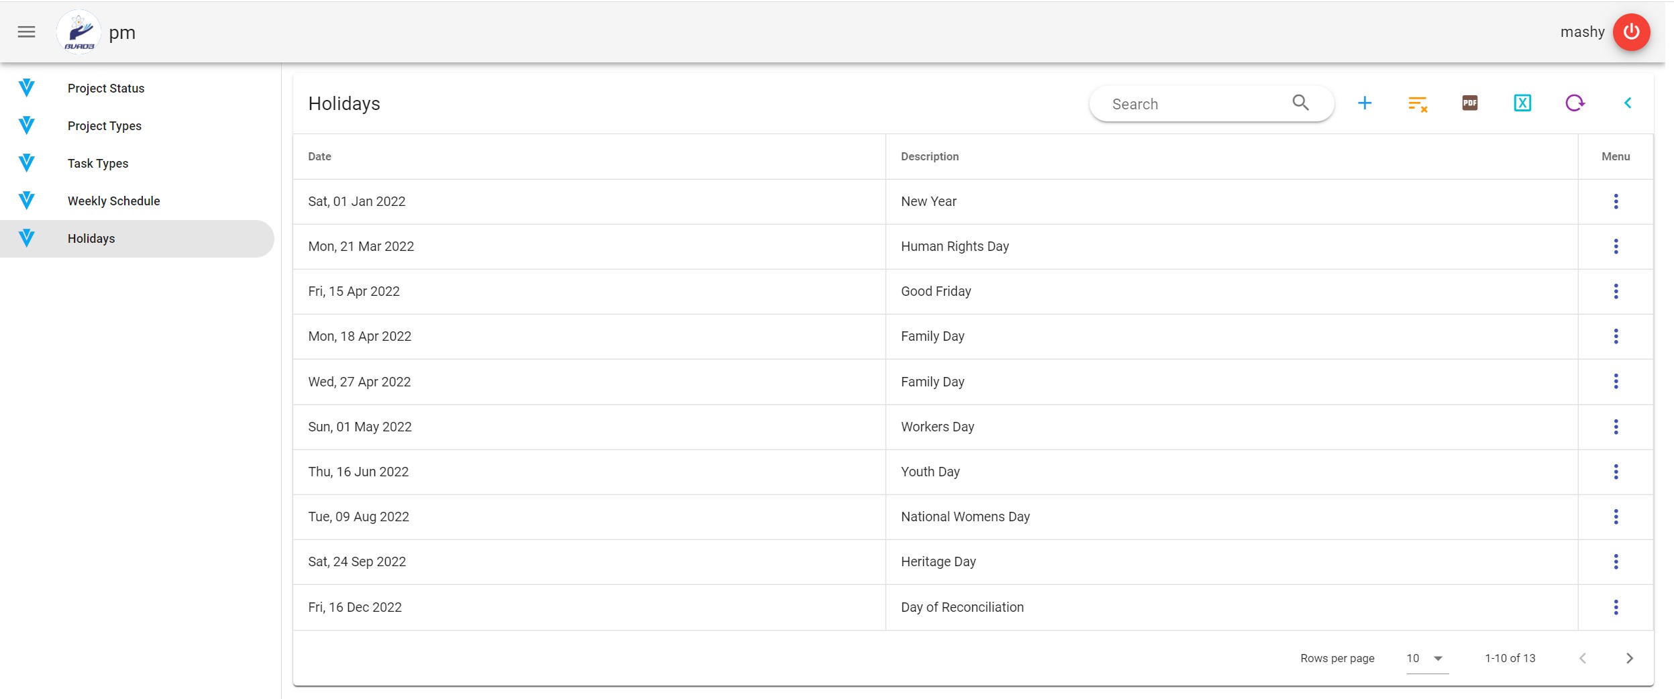
Task: Open Project Status in sidebar
Action: [106, 88]
